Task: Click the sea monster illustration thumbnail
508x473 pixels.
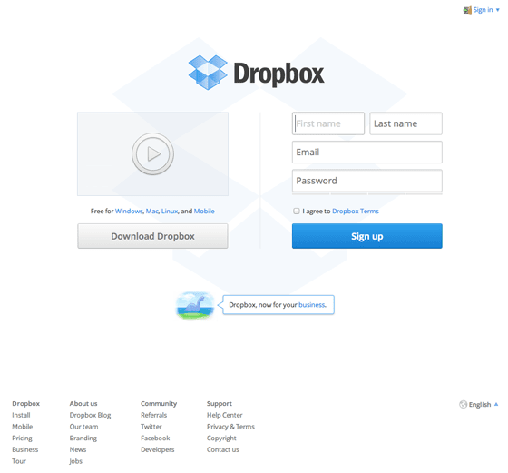Action: click(x=195, y=305)
